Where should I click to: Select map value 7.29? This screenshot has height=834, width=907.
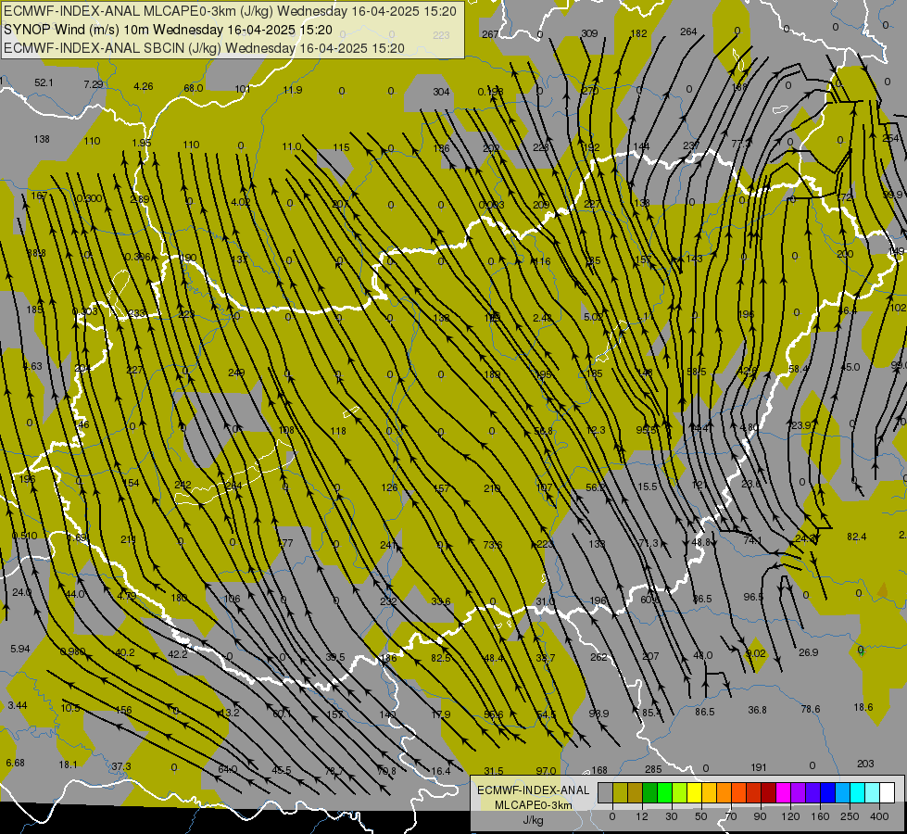[94, 84]
